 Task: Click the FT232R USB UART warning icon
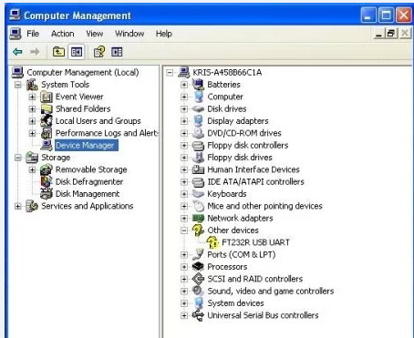212,242
